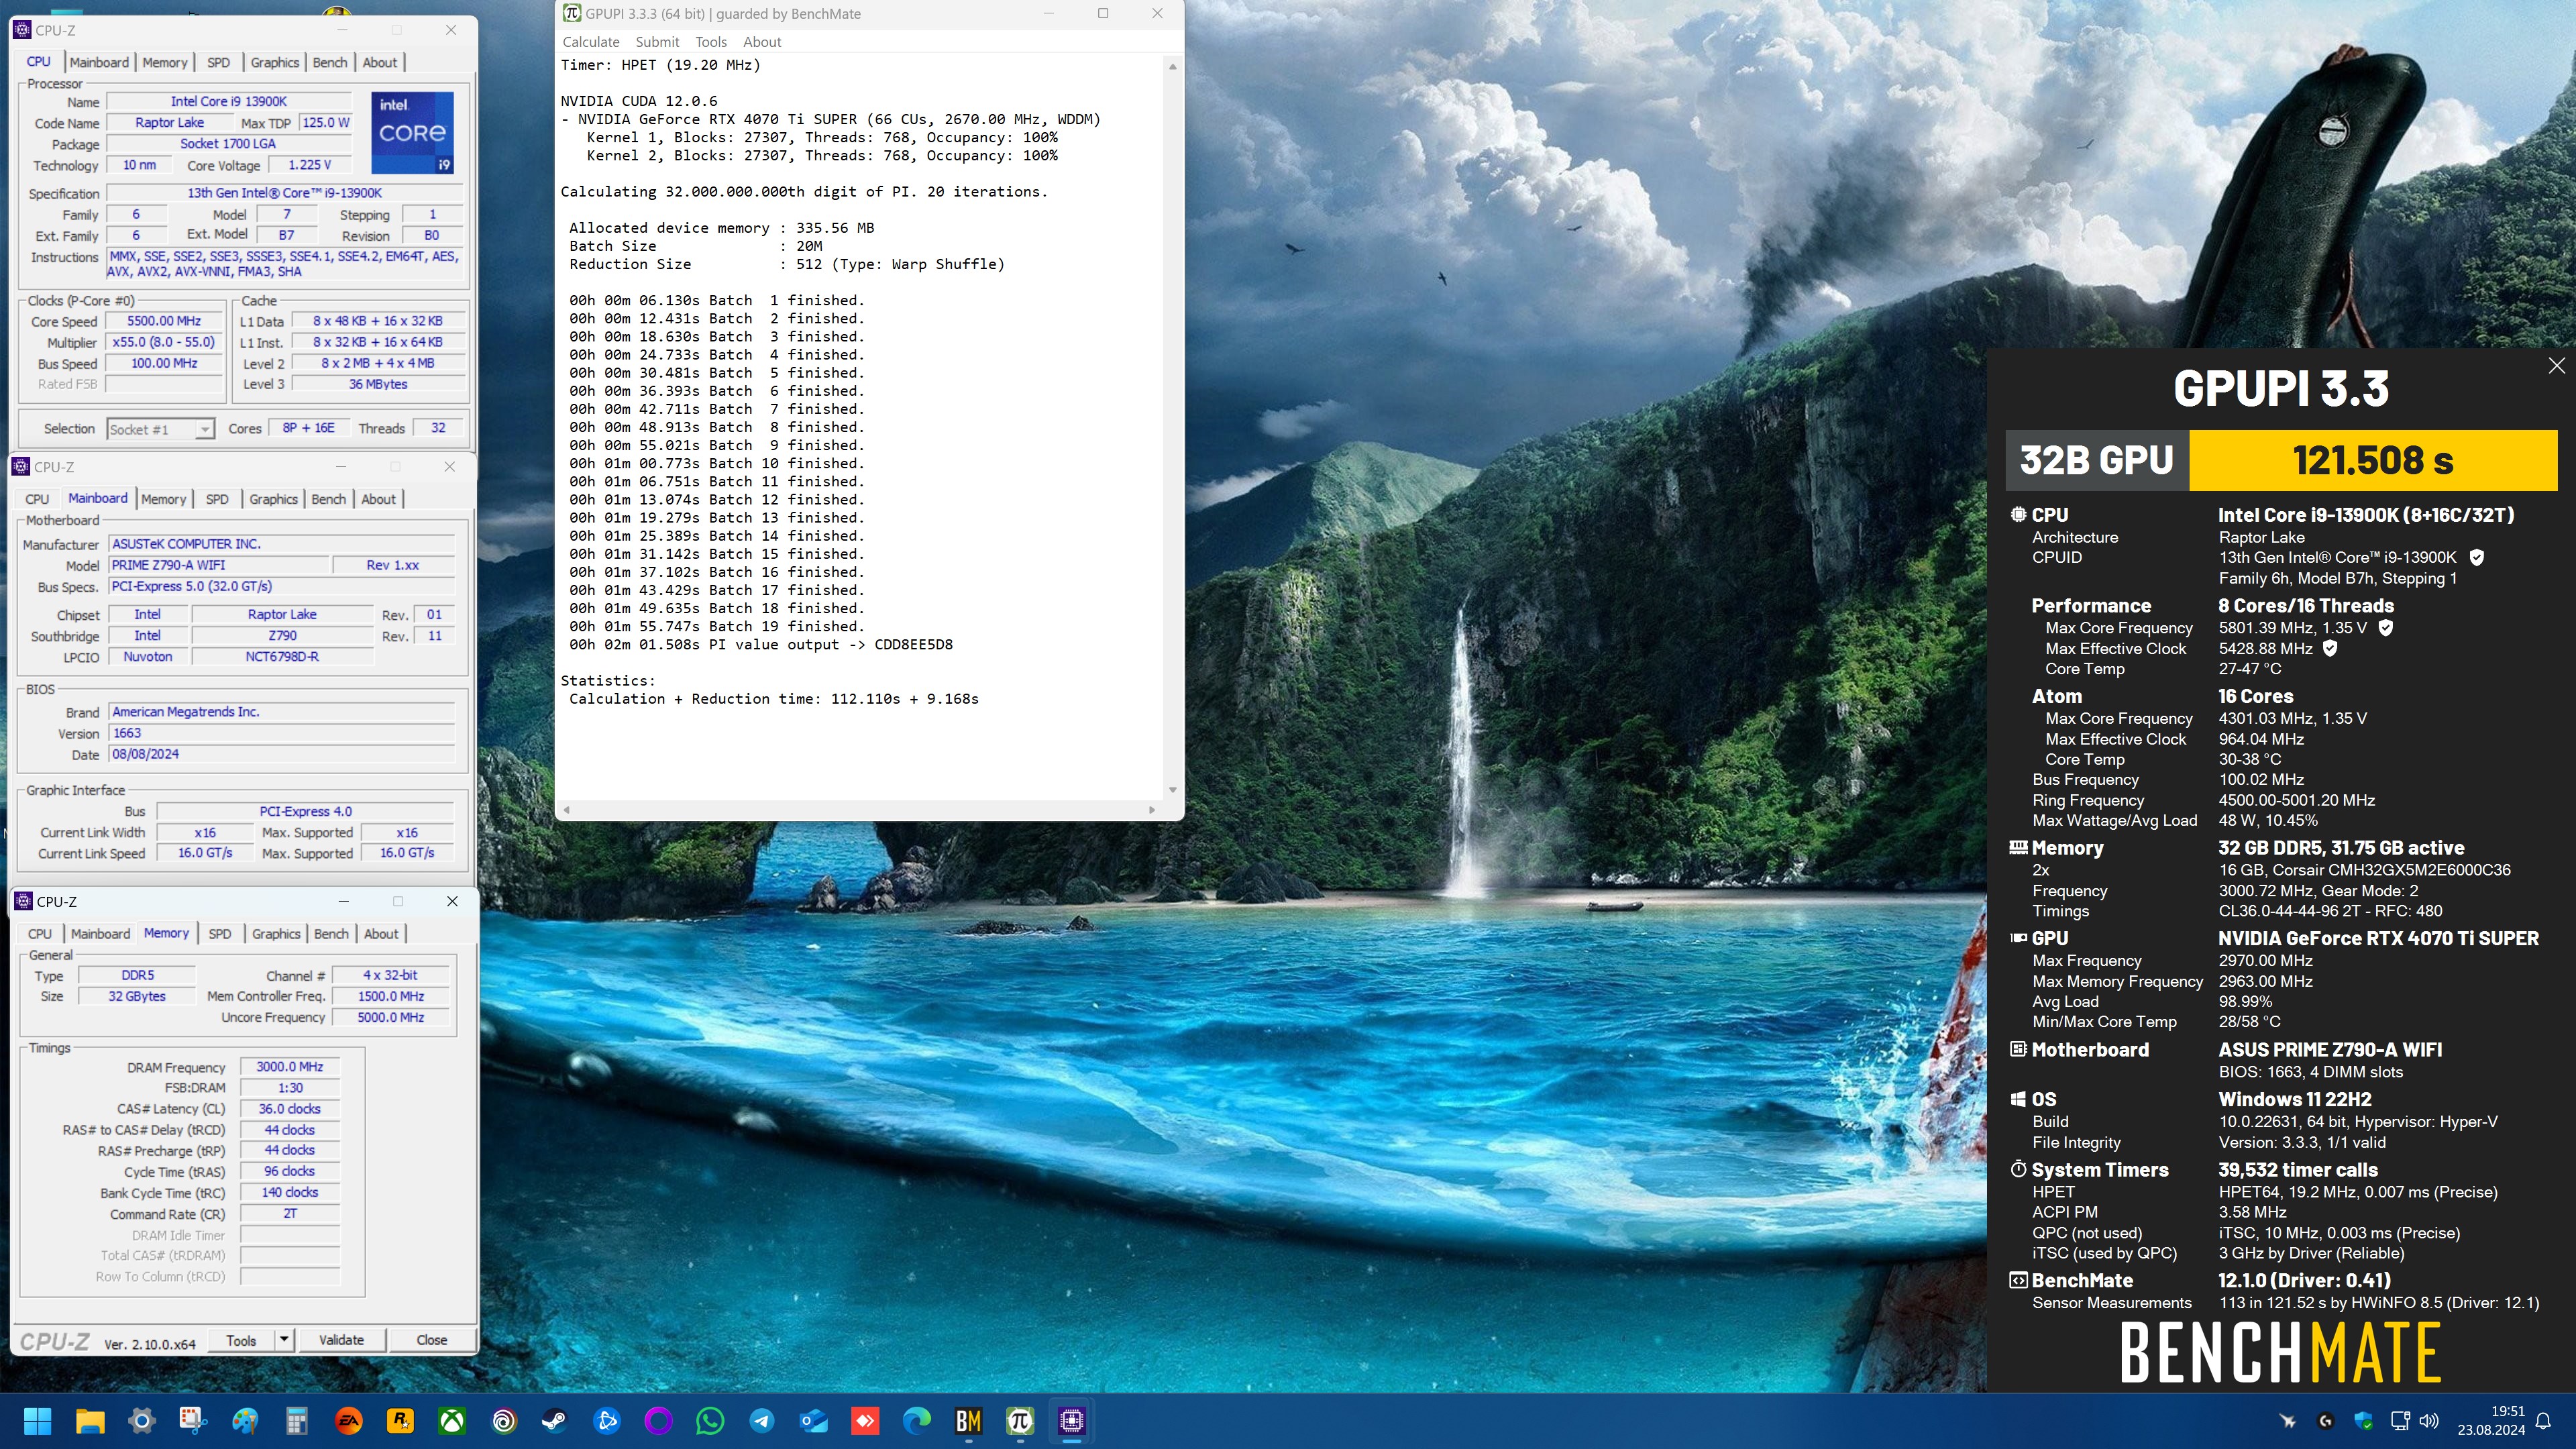Click GPUPI vertical scrollbar down arrow
Viewport: 2576px width, 1449px height.
(1173, 790)
